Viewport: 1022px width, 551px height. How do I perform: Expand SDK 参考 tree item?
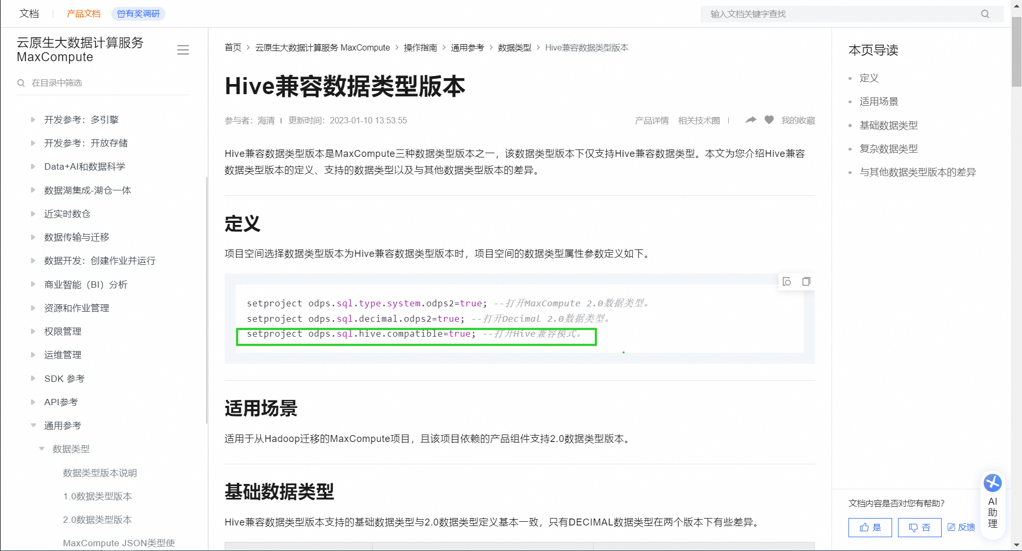pyautogui.click(x=33, y=378)
